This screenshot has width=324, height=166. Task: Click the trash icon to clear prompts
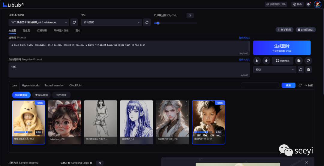click(266, 61)
